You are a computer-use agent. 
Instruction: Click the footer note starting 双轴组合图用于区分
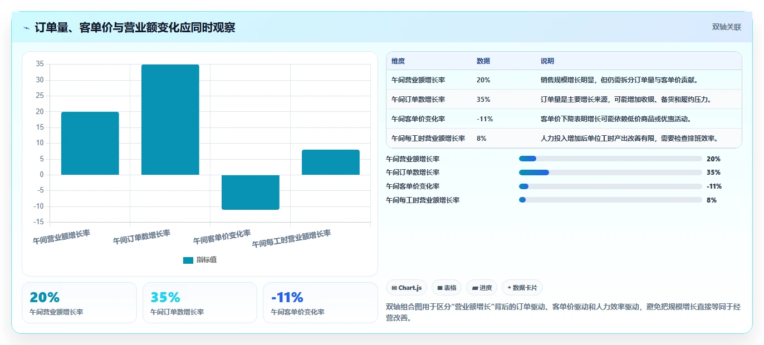[x=563, y=313]
